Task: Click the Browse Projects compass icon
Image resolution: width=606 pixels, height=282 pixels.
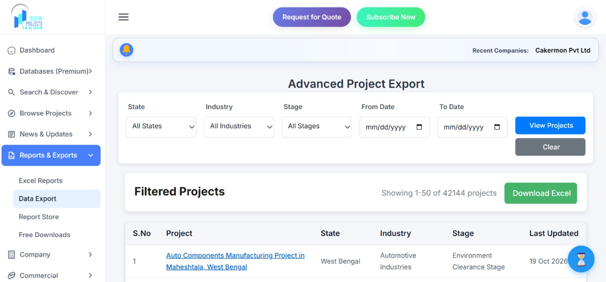Action: (11, 113)
